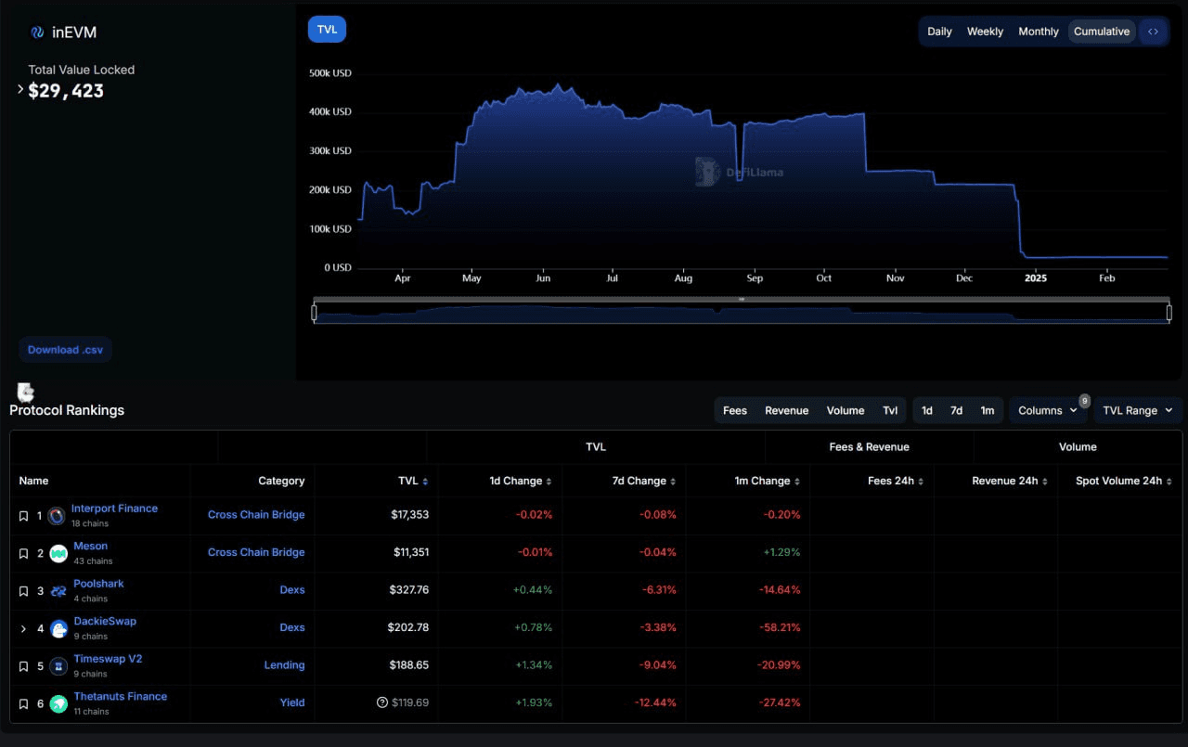Bookmark the Poolshark row
1188x747 pixels.
(24, 591)
